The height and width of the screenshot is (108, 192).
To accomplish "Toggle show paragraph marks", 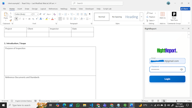I will point(90,14).
